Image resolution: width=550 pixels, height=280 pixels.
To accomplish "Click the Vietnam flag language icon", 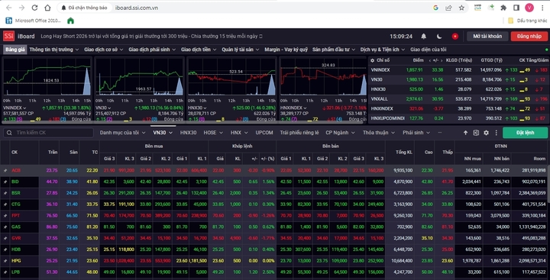I will [455, 36].
